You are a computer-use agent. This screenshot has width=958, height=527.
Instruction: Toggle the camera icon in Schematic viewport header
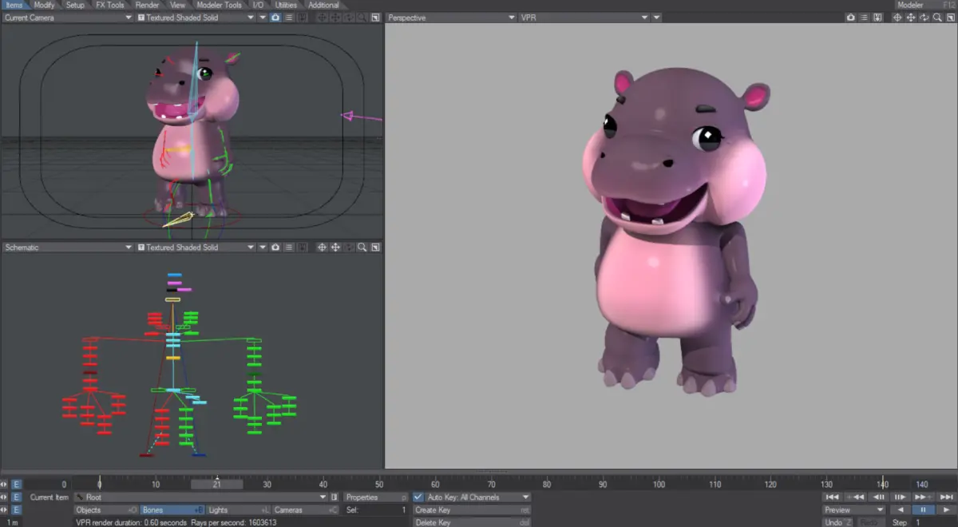(x=275, y=248)
